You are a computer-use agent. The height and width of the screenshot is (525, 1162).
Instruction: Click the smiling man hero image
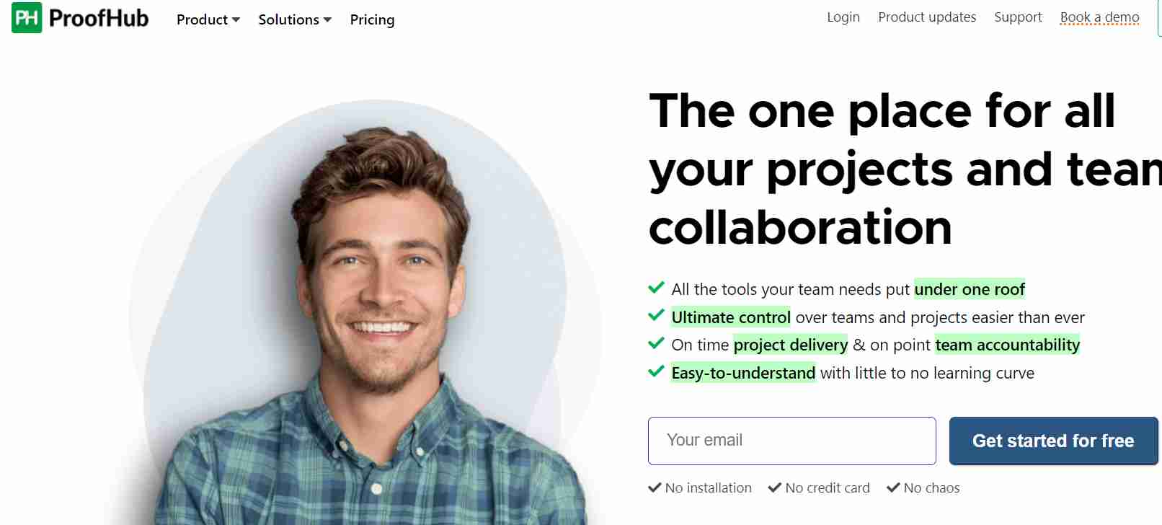coord(368,325)
